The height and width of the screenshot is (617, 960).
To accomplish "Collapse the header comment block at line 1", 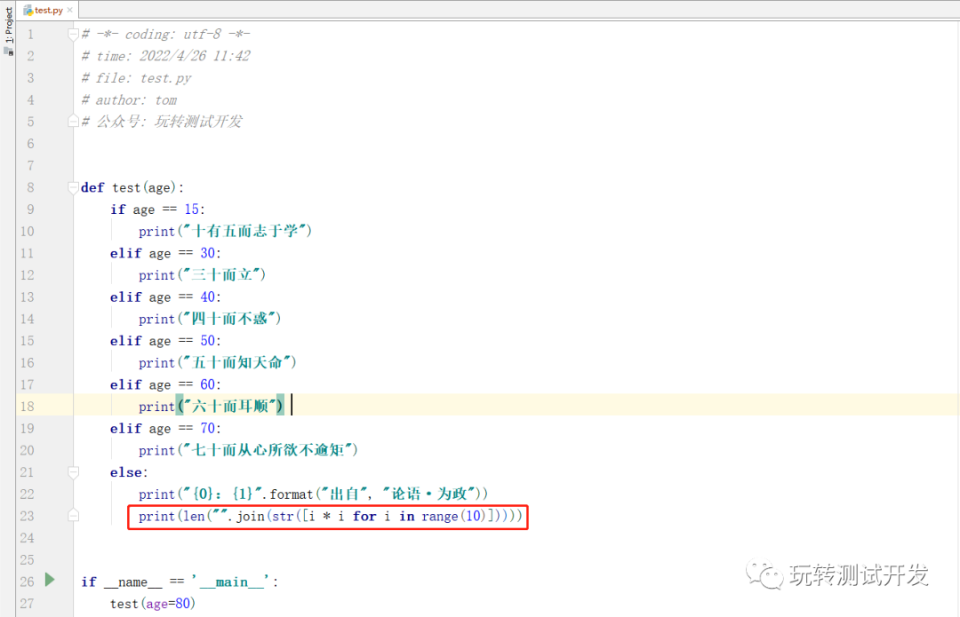I will tap(75, 35).
